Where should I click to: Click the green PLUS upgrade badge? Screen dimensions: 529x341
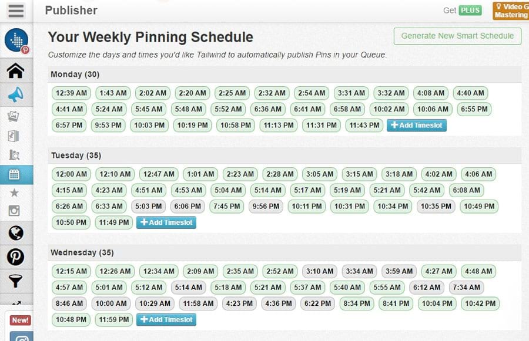pos(470,10)
